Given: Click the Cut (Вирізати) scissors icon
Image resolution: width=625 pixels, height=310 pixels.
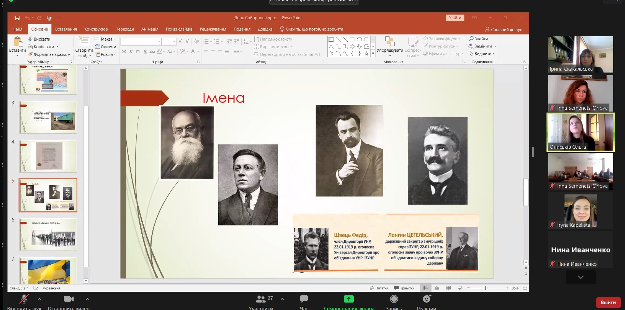Looking at the screenshot, I should point(30,39).
